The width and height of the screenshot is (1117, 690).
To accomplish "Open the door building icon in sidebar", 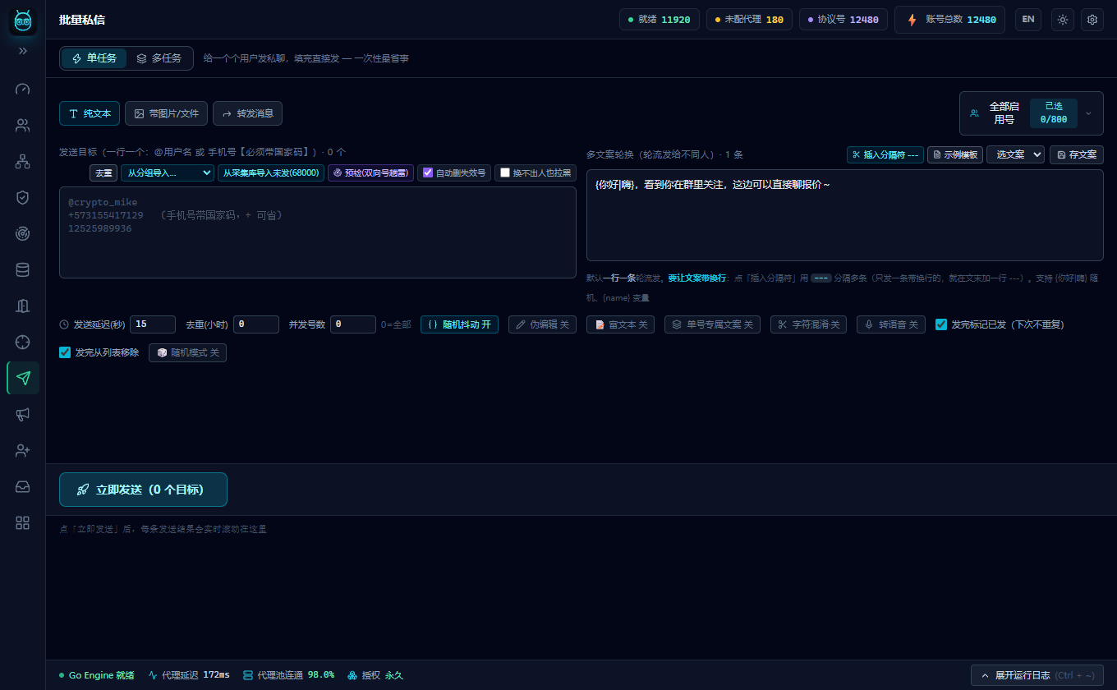I will pyautogui.click(x=23, y=306).
